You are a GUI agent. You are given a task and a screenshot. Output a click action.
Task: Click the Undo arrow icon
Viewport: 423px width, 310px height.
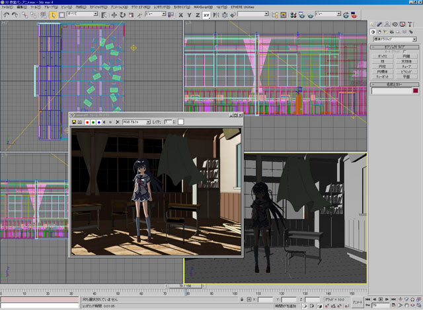(7, 15)
